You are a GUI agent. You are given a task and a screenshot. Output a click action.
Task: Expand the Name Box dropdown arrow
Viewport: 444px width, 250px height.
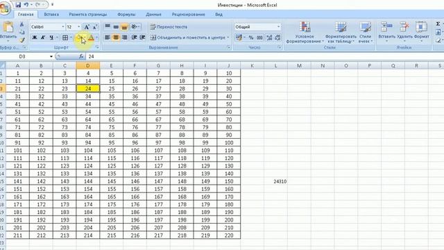51,56
